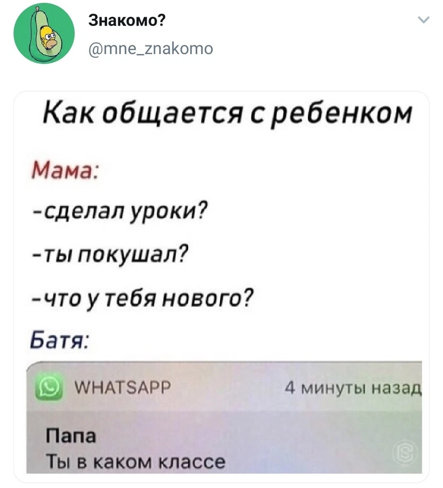
Task: Click the green WhatsApp logo icon
Action: pos(49,388)
